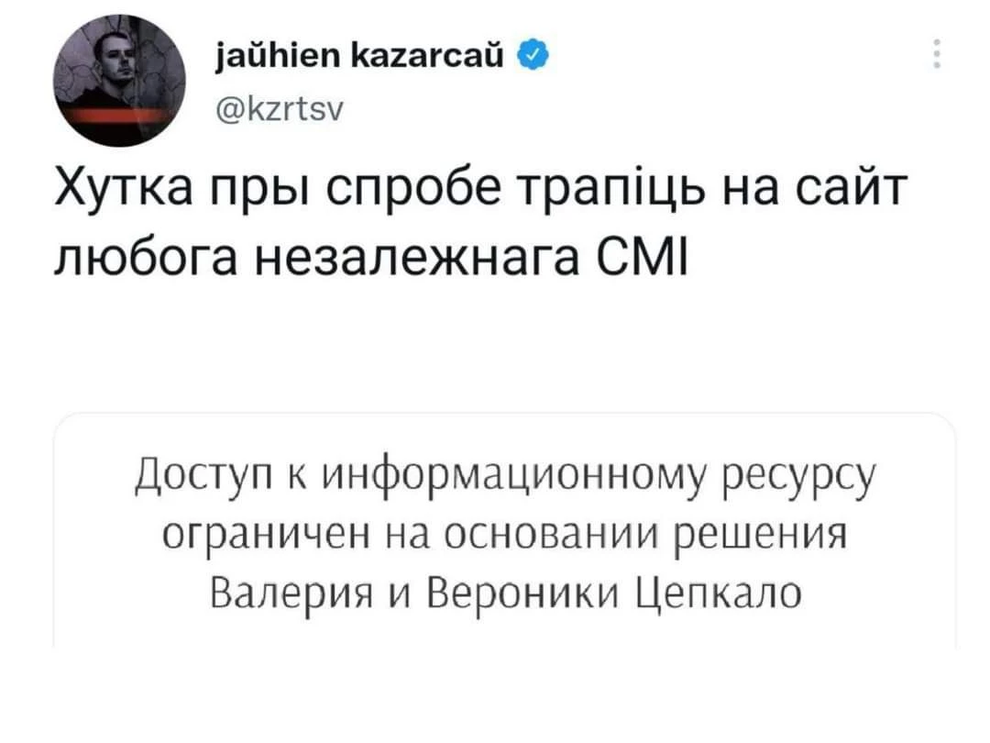
Task: Click the @kzrtsv handle
Action: point(279,110)
